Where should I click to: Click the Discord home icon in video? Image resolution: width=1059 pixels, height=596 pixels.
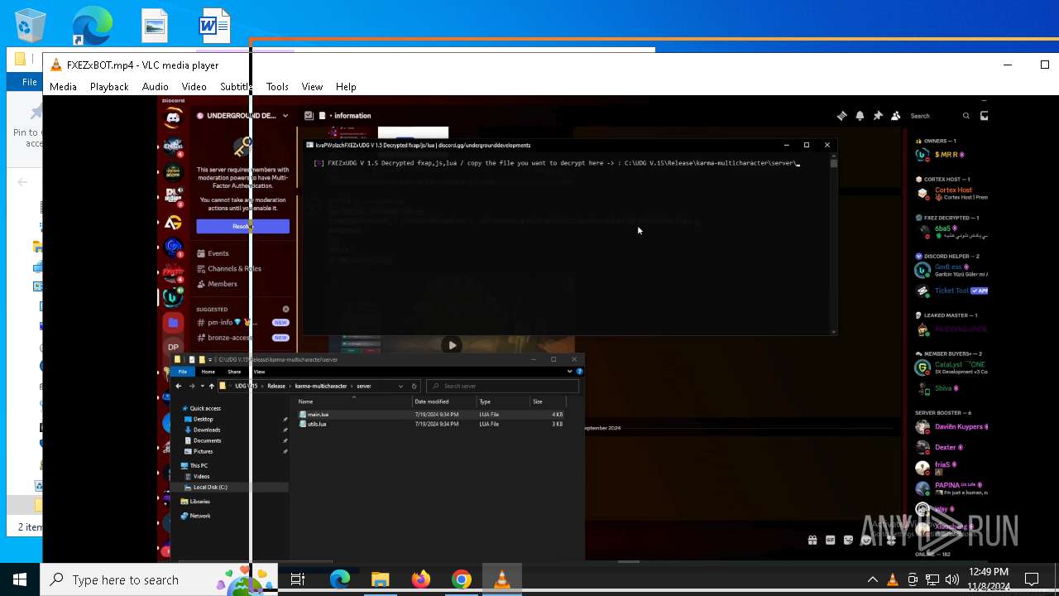[x=173, y=118]
